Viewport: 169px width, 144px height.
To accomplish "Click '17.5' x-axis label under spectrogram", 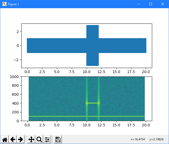I will click(x=131, y=125).
